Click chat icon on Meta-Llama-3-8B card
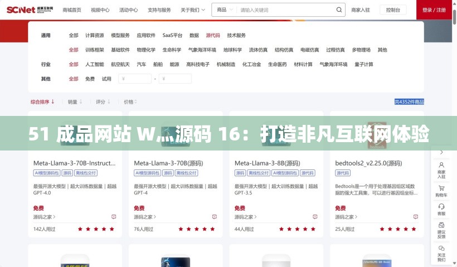 click(315, 217)
